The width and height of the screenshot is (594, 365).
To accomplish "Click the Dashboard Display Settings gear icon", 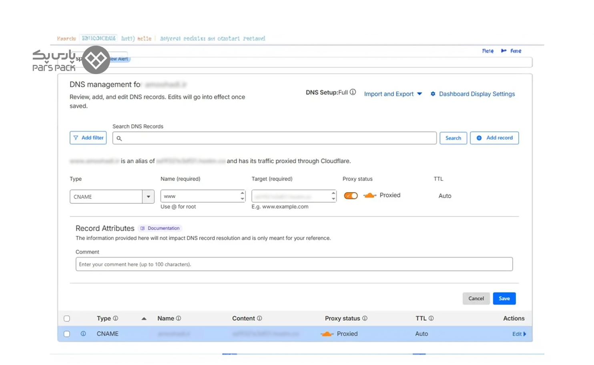I will click(433, 94).
